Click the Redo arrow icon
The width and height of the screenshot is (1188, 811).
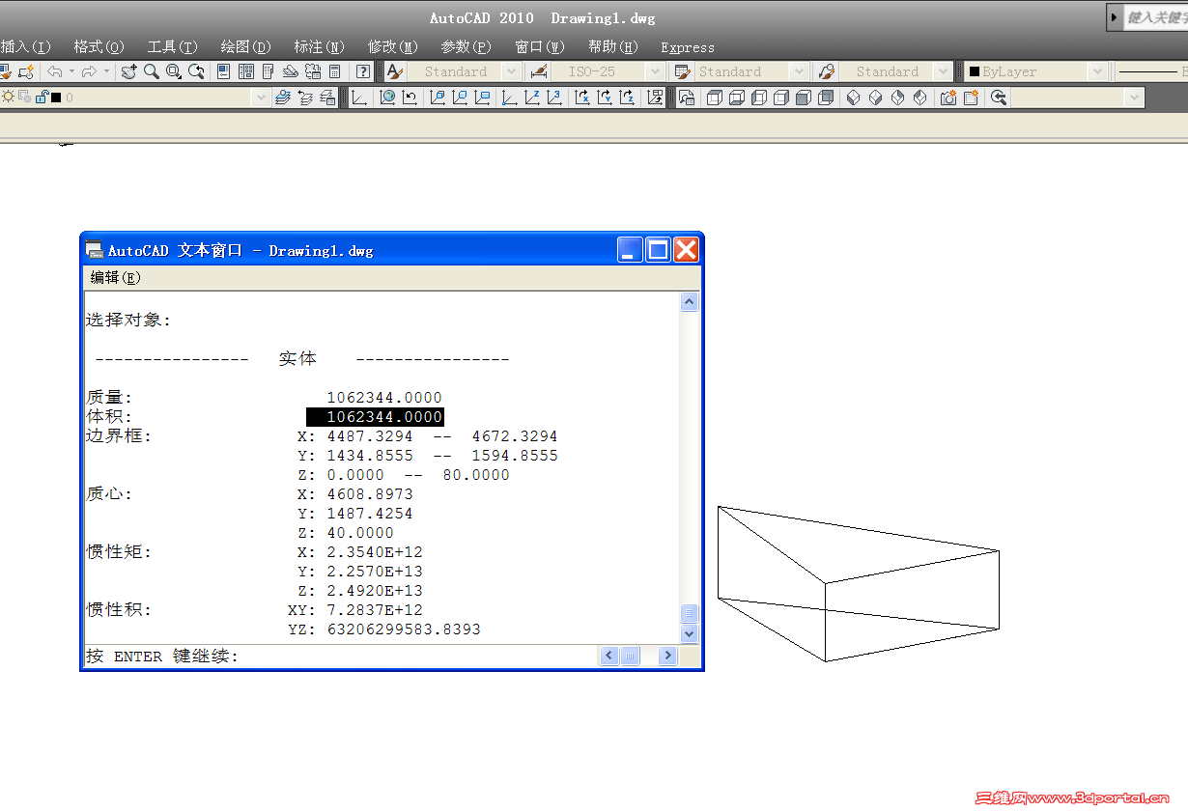(89, 71)
